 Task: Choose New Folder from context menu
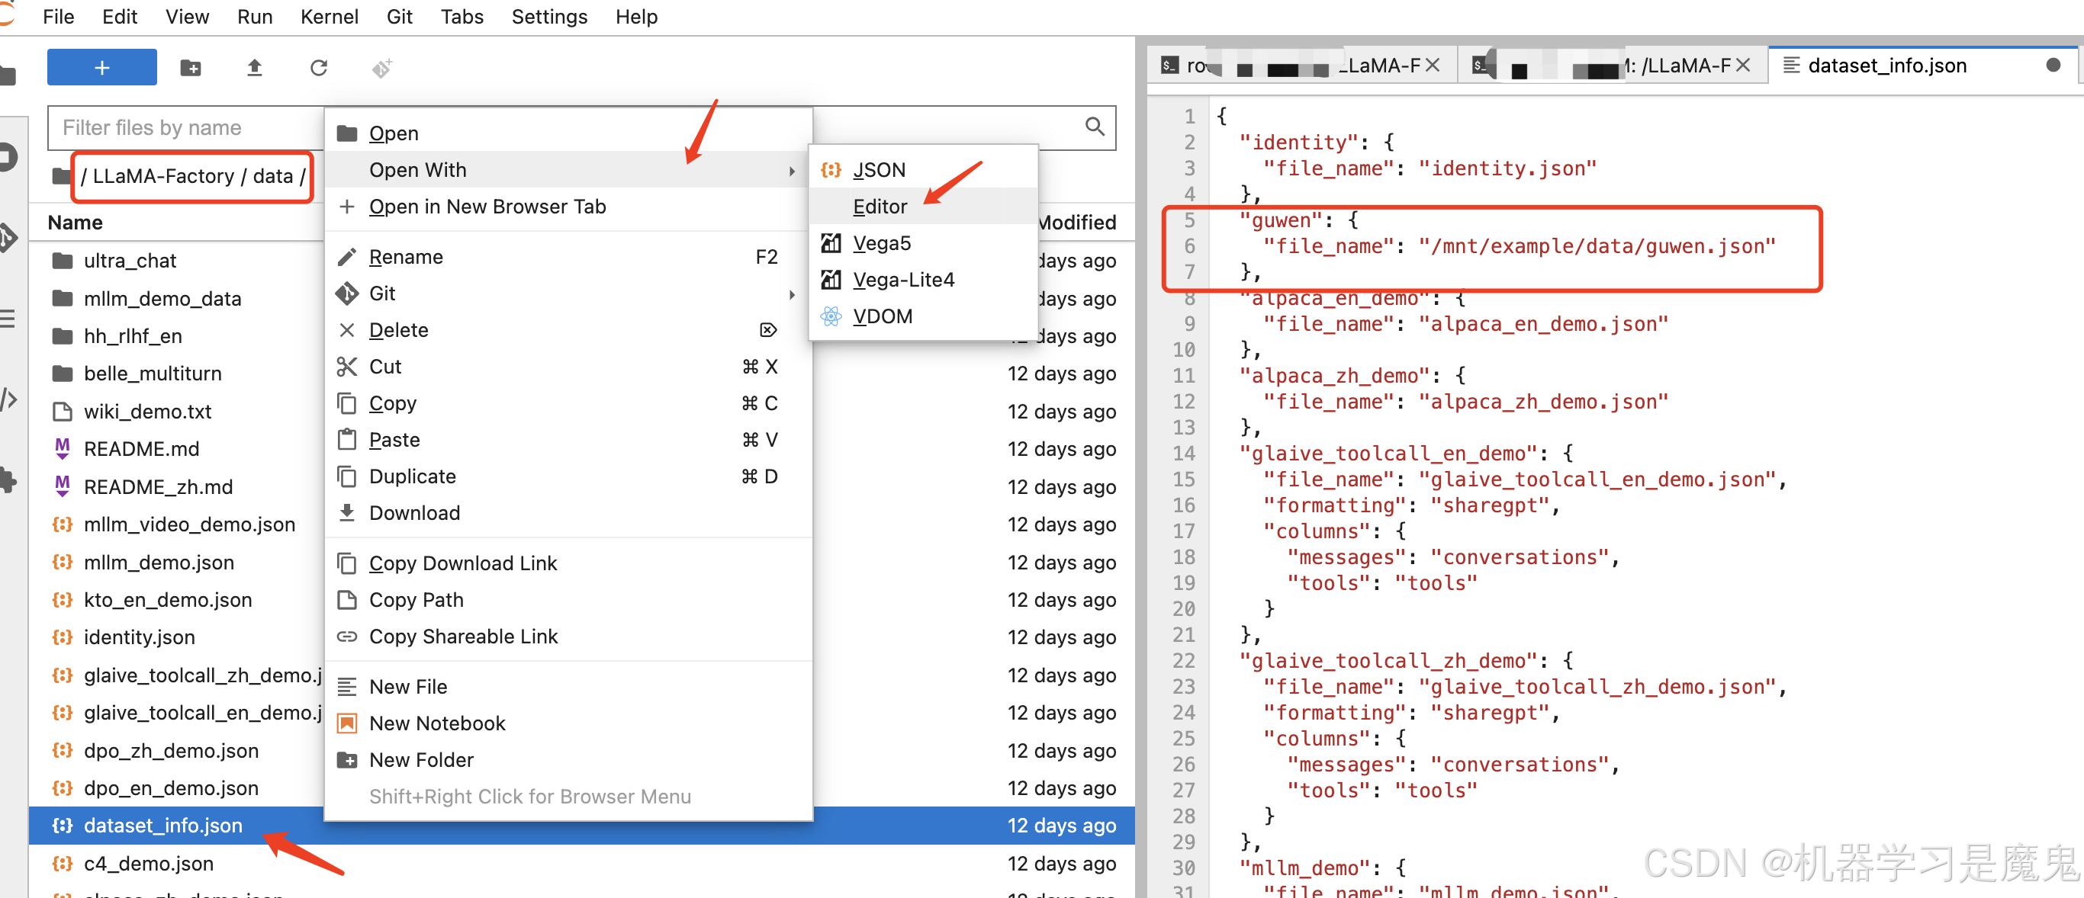(x=568, y=760)
